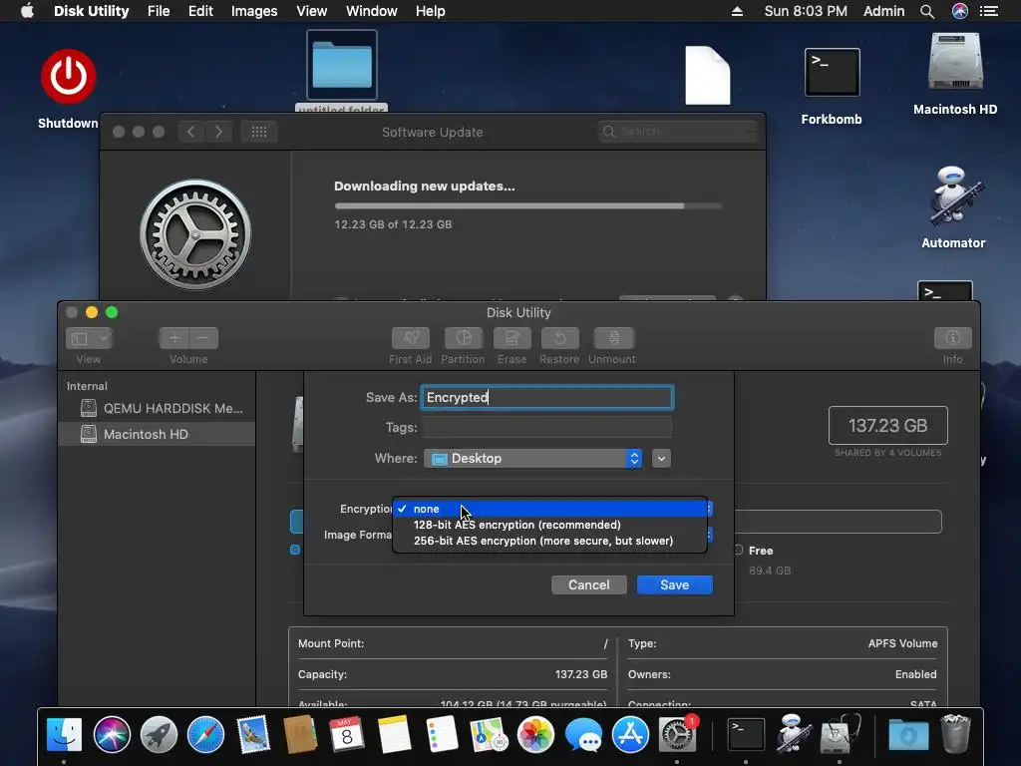Choose 256-bit AES encryption option

(x=550, y=541)
